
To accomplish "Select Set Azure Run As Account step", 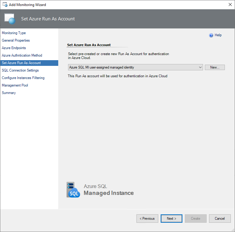I will point(29,63).
